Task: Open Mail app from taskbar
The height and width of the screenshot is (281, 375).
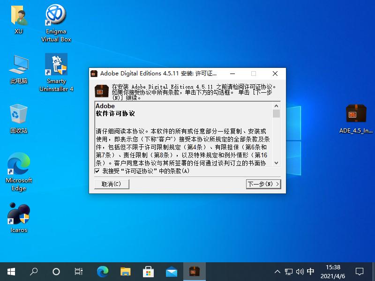Action: pyautogui.click(x=171, y=272)
